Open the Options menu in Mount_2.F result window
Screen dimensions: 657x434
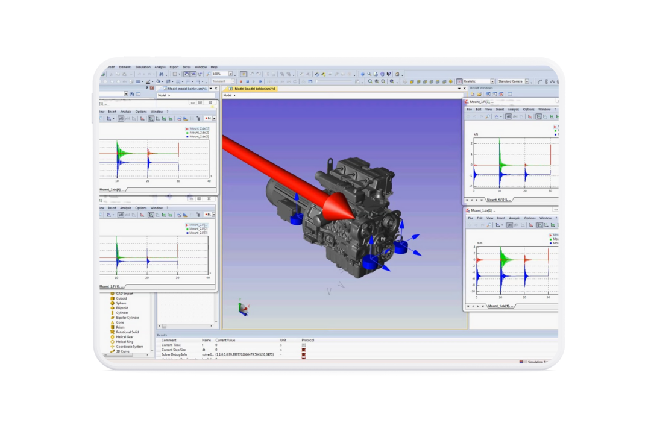coord(141,208)
